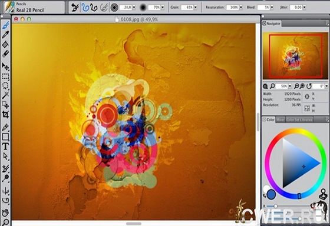Open the Grain value dropdown
The height and width of the screenshot is (226, 330).
(x=196, y=8)
